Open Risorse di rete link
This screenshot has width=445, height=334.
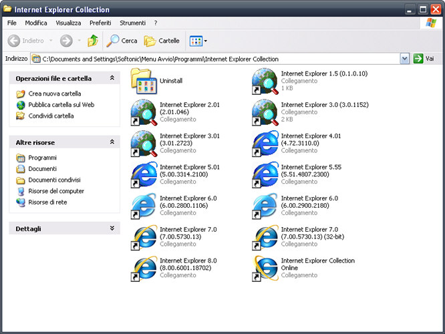tap(47, 202)
